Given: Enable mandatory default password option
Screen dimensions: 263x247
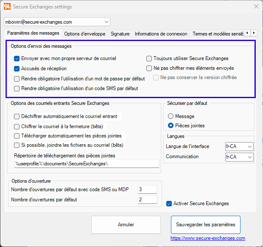Looking at the screenshot, I should pos(17,79).
